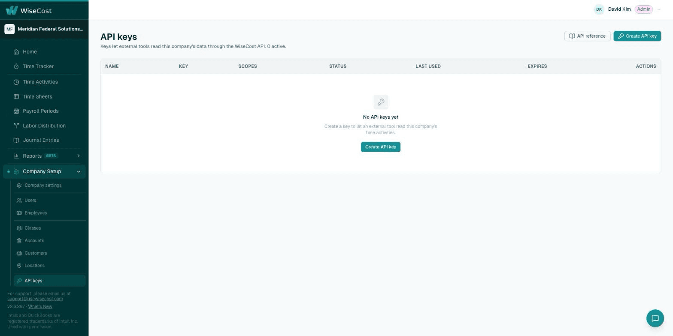Click the top-right Create API key button
Image resolution: width=673 pixels, height=336 pixels.
[x=637, y=36]
